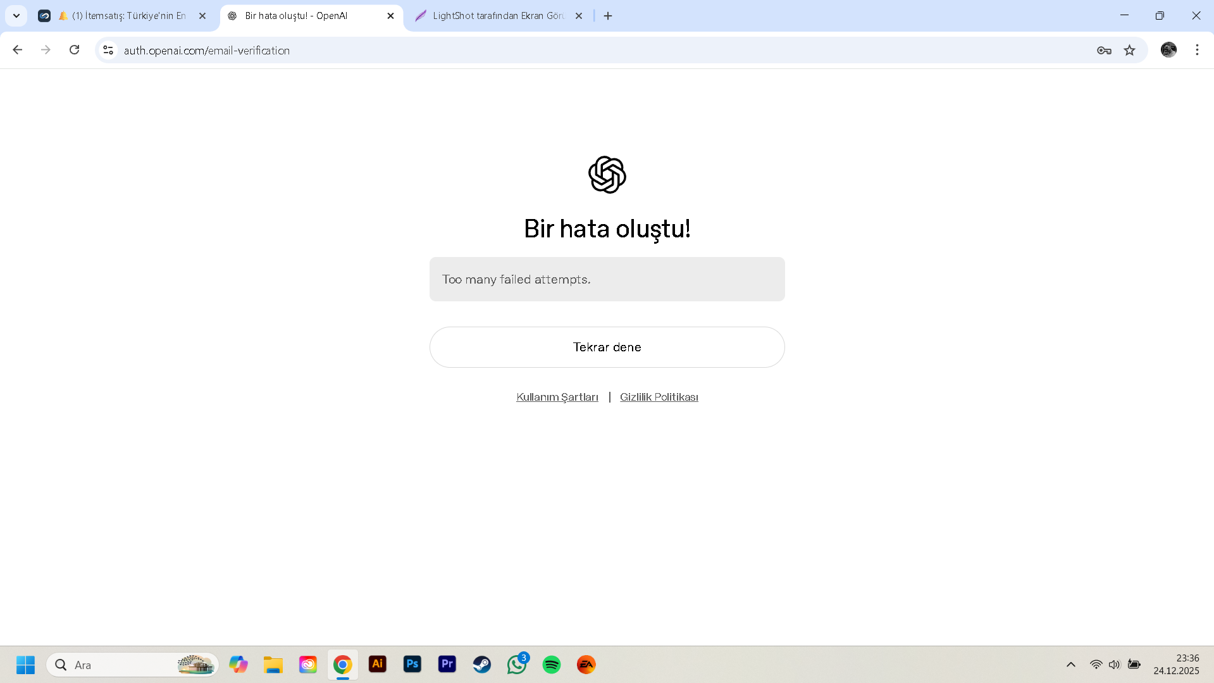Close the OpenAI error tab

pyautogui.click(x=390, y=16)
